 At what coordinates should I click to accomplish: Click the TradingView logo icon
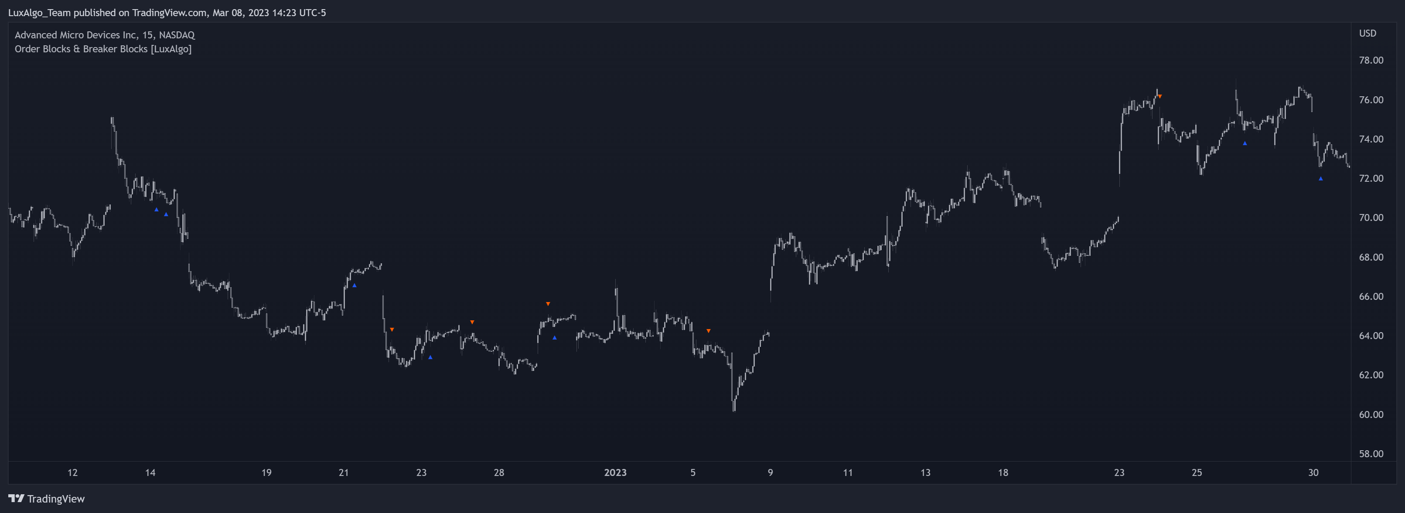[x=17, y=498]
